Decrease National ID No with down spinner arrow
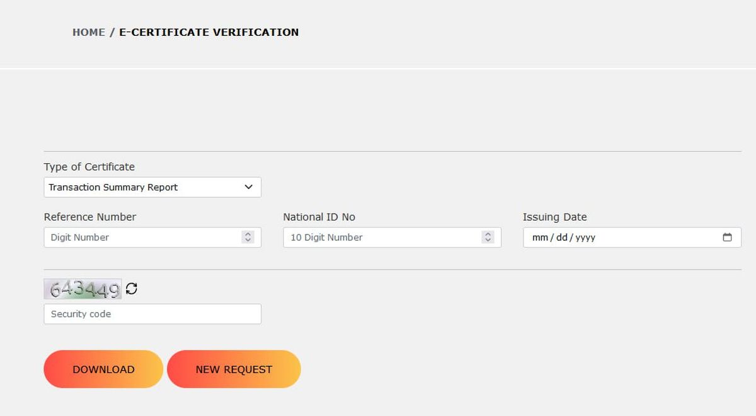The height and width of the screenshot is (416, 756). (488, 241)
